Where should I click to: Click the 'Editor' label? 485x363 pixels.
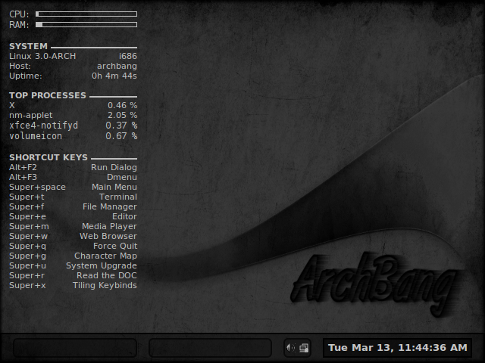pos(124,217)
